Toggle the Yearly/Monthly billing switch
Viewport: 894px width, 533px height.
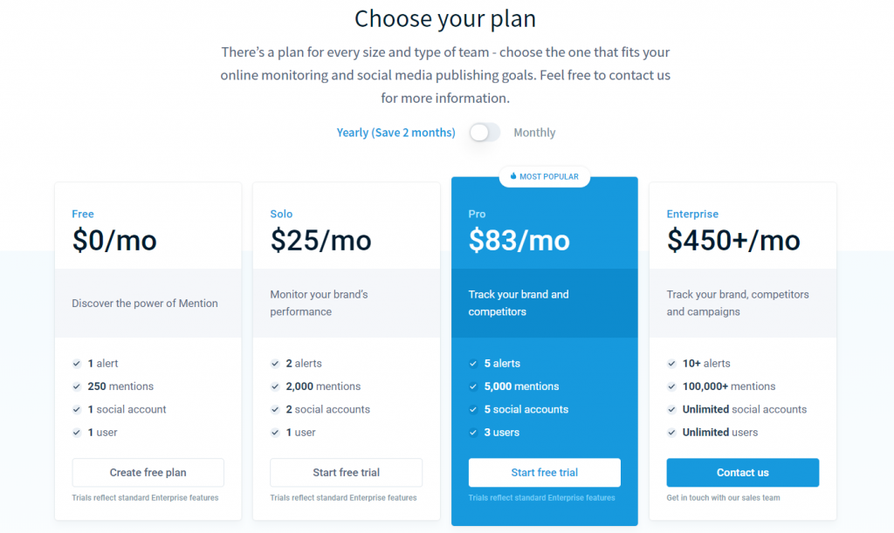click(485, 133)
